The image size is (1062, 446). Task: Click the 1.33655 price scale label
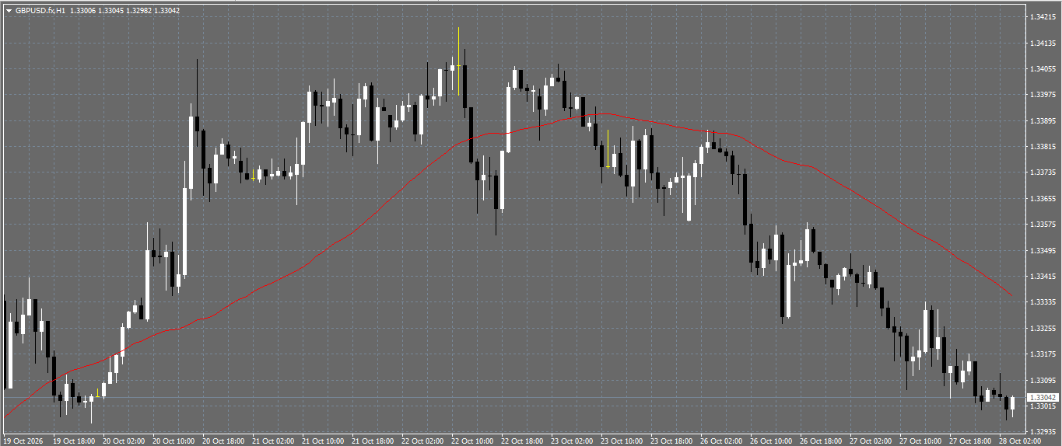tap(1042, 199)
